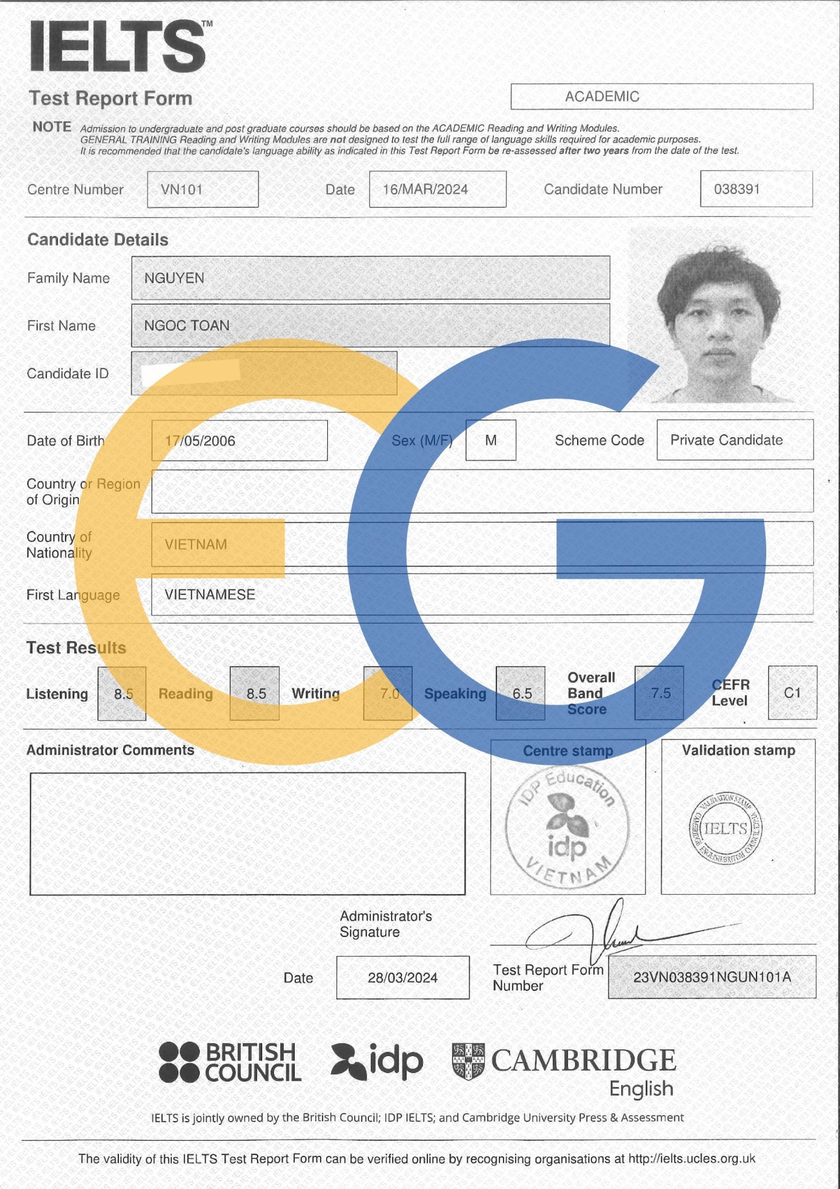Select the Test Report Form Number field
This screenshot has height=1189, width=840.
click(712, 977)
